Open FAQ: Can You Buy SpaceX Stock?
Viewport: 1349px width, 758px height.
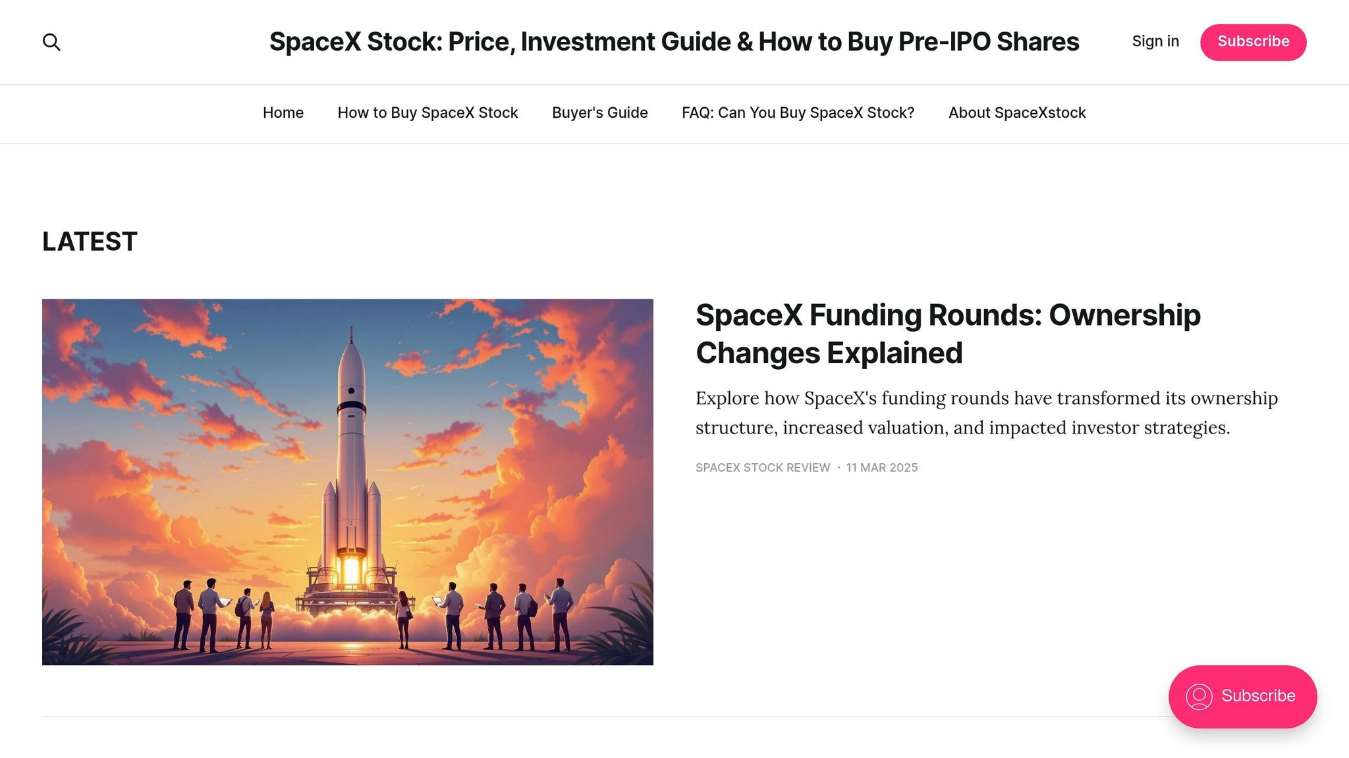tap(798, 113)
